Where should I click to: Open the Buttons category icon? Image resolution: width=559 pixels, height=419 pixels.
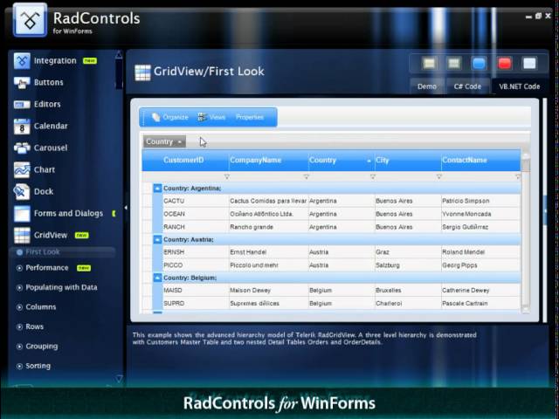(x=22, y=83)
